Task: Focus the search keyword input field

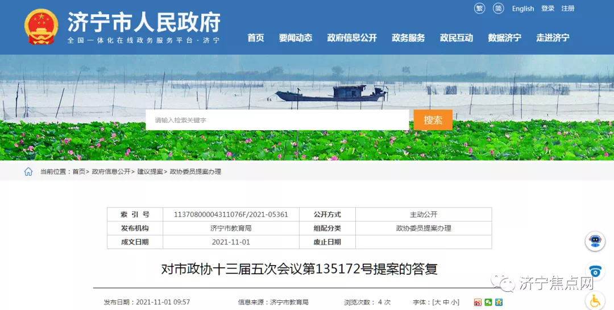Action: tap(277, 120)
